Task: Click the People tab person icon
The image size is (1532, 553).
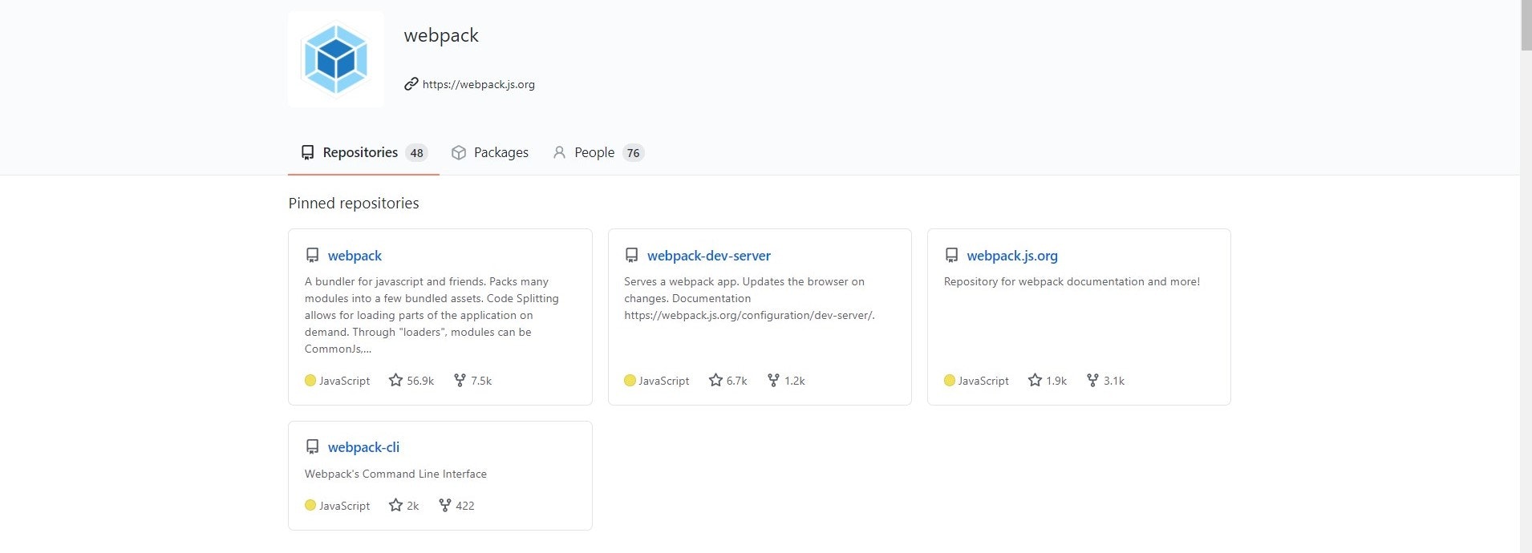Action: (559, 152)
